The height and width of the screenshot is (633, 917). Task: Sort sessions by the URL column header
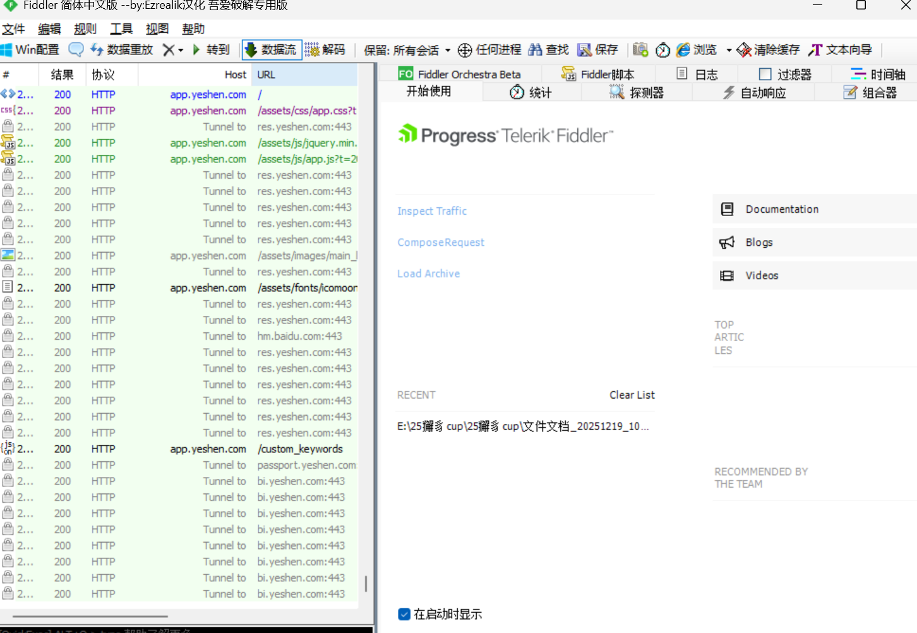pos(305,75)
